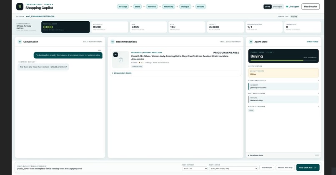Click the MTTC 11.0 metric card
The height and width of the screenshot is (175, 336).
click(x=187, y=27)
